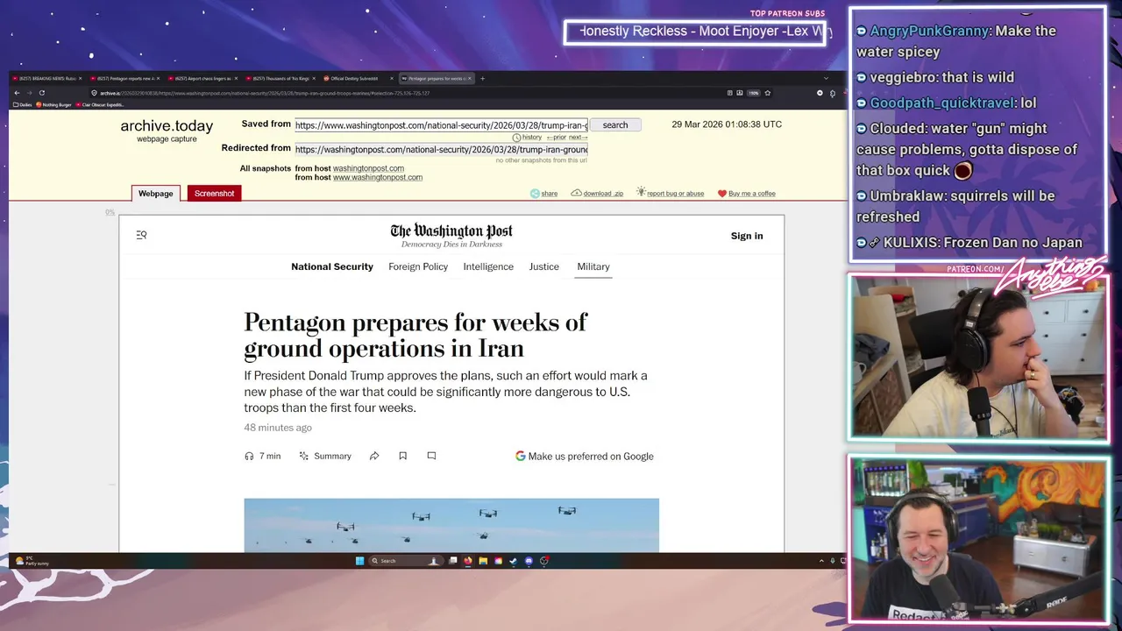Click the 'Redirected from' URL field
Viewport: 1122px width, 631px height.
pos(441,149)
